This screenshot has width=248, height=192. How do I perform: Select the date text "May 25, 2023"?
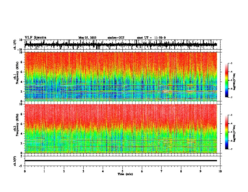(87, 38)
